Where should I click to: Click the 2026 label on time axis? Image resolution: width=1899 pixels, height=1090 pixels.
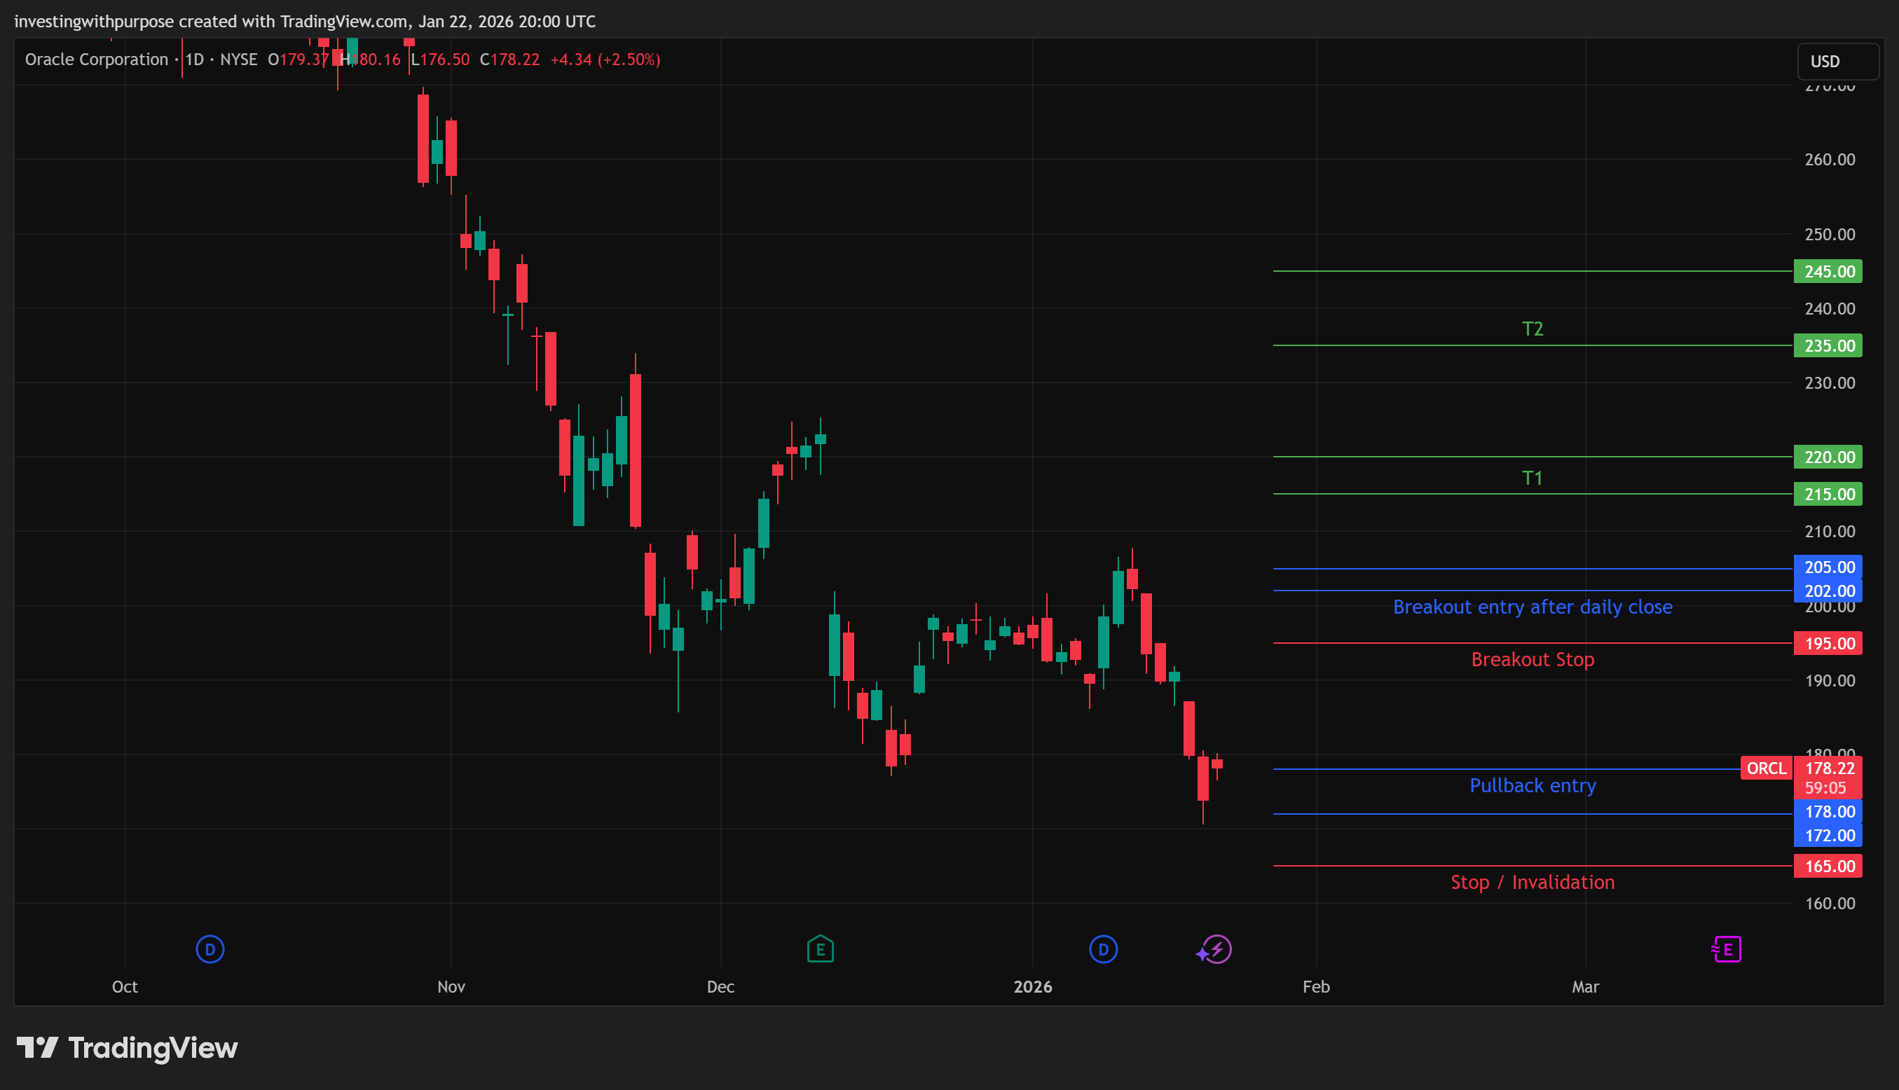click(1032, 987)
